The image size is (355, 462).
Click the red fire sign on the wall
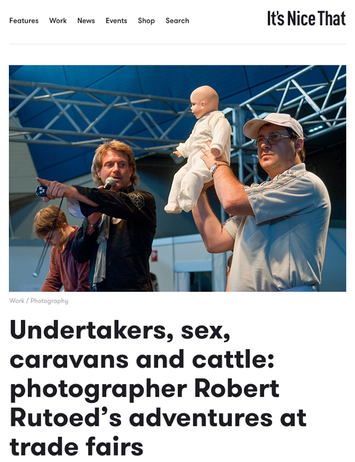click(x=154, y=256)
